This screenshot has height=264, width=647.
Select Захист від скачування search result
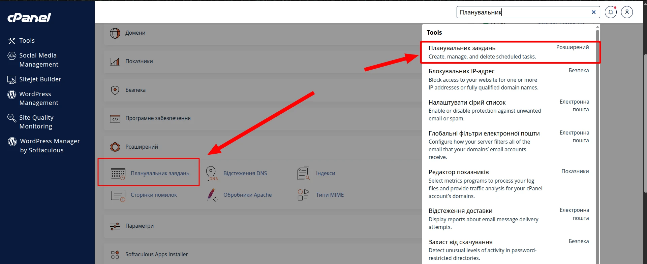pyautogui.click(x=509, y=250)
